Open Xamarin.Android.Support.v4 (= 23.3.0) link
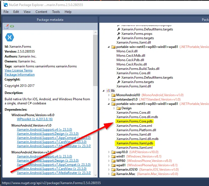 click(44, 130)
